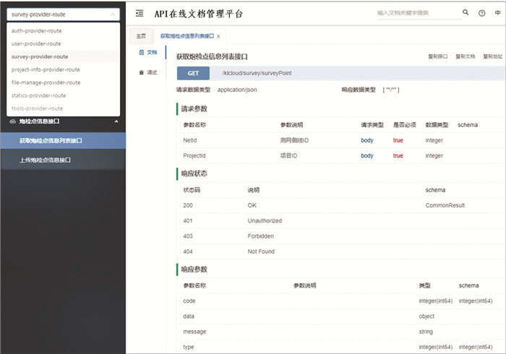Switch language with the 中 icon
The width and height of the screenshot is (506, 354).
pyautogui.click(x=498, y=13)
